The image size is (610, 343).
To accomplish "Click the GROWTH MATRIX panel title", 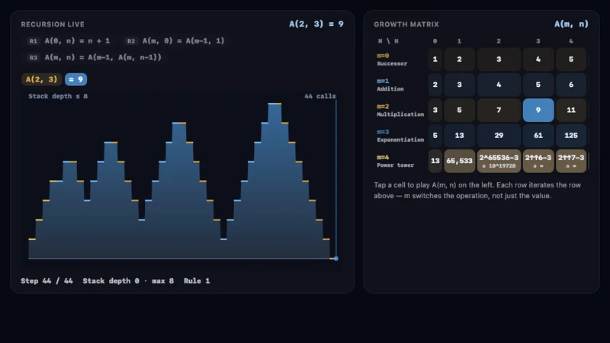I will click(406, 24).
